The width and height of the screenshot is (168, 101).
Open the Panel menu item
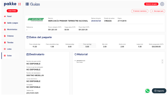9,16
